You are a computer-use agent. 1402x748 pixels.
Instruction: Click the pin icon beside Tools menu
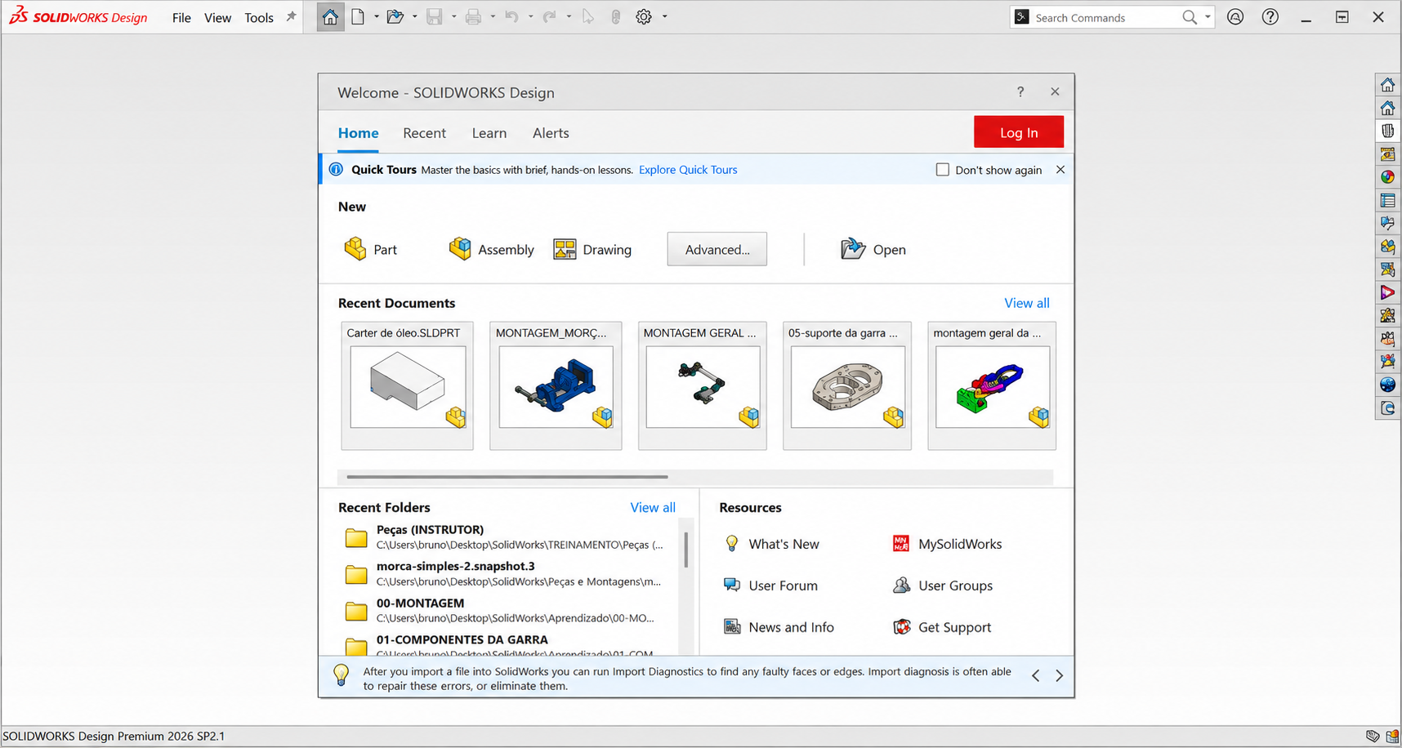point(291,16)
